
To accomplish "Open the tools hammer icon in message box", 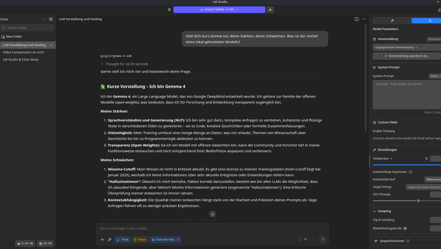I will 109,240.
